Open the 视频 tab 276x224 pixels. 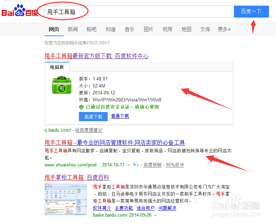point(167,29)
